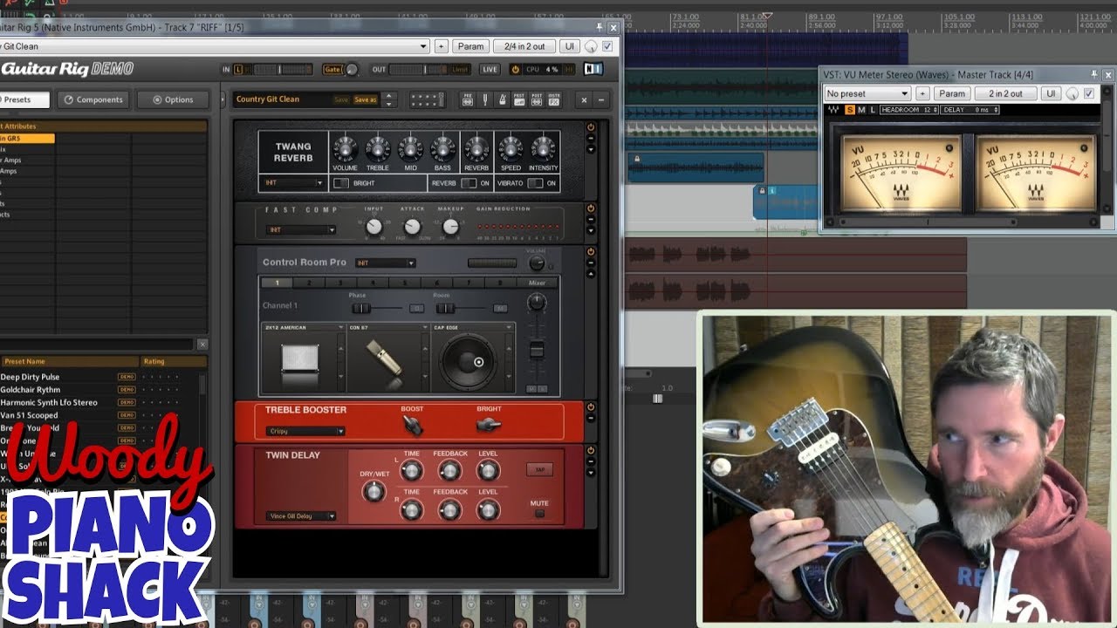Click the NI logo in Guitar Rig header

[593, 69]
